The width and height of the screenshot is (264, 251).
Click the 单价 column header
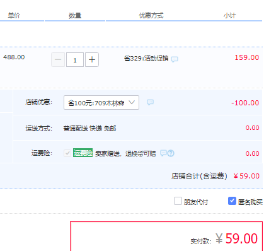[14, 15]
